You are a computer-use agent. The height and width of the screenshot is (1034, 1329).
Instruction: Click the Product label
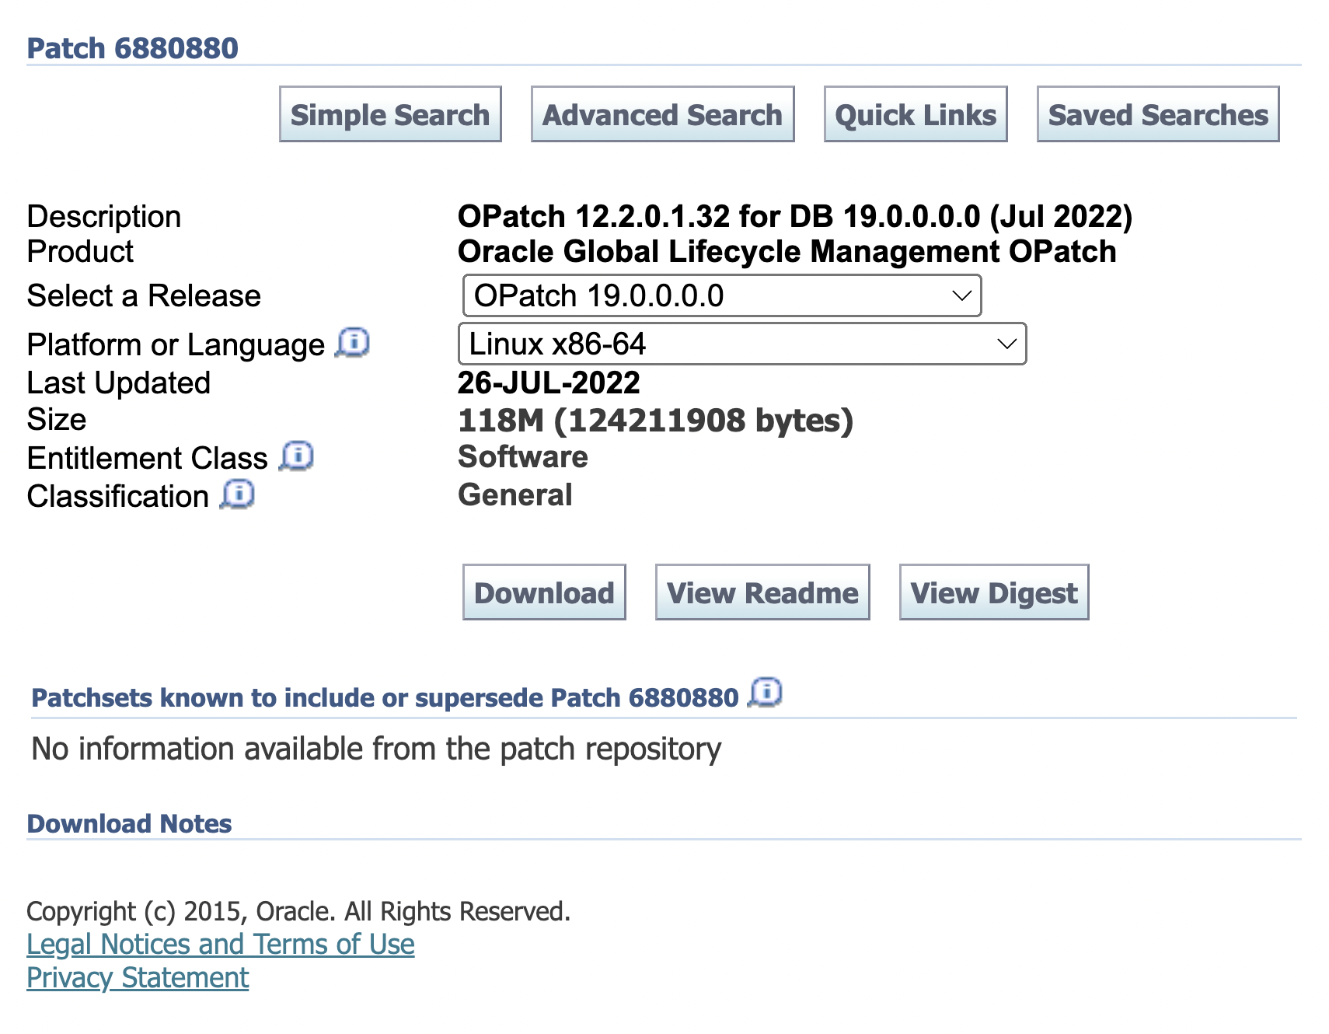(80, 251)
